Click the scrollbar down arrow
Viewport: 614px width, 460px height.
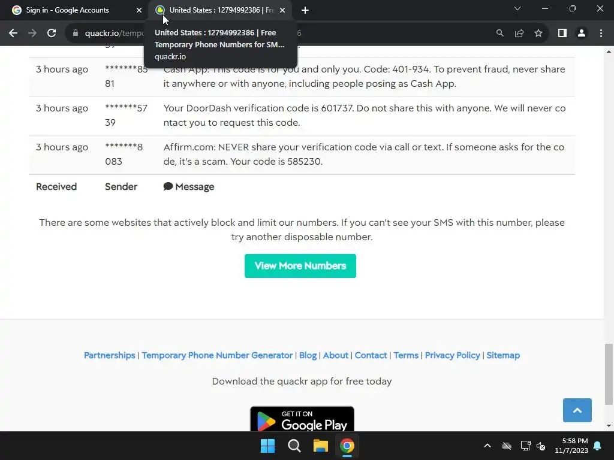[609, 426]
